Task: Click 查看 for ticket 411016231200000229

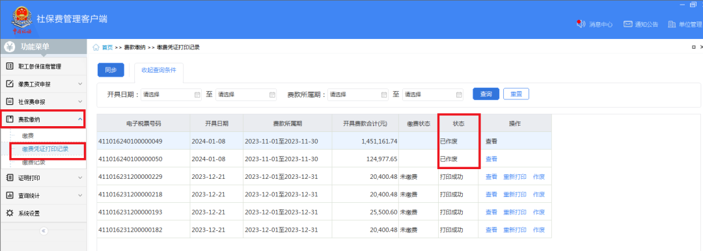Action: 491,177
